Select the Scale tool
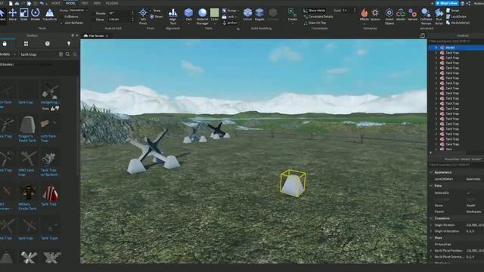This screenshot has width=484, height=272. tap(23, 14)
